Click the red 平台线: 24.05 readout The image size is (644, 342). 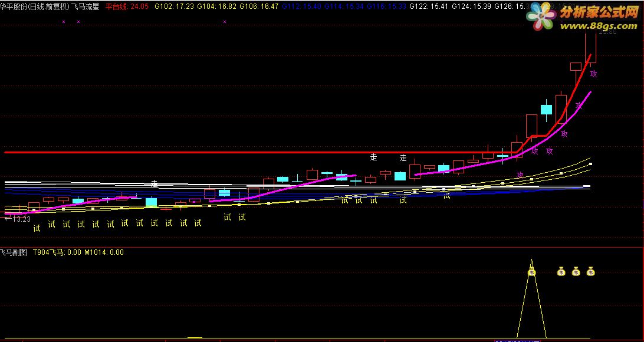pos(127,6)
